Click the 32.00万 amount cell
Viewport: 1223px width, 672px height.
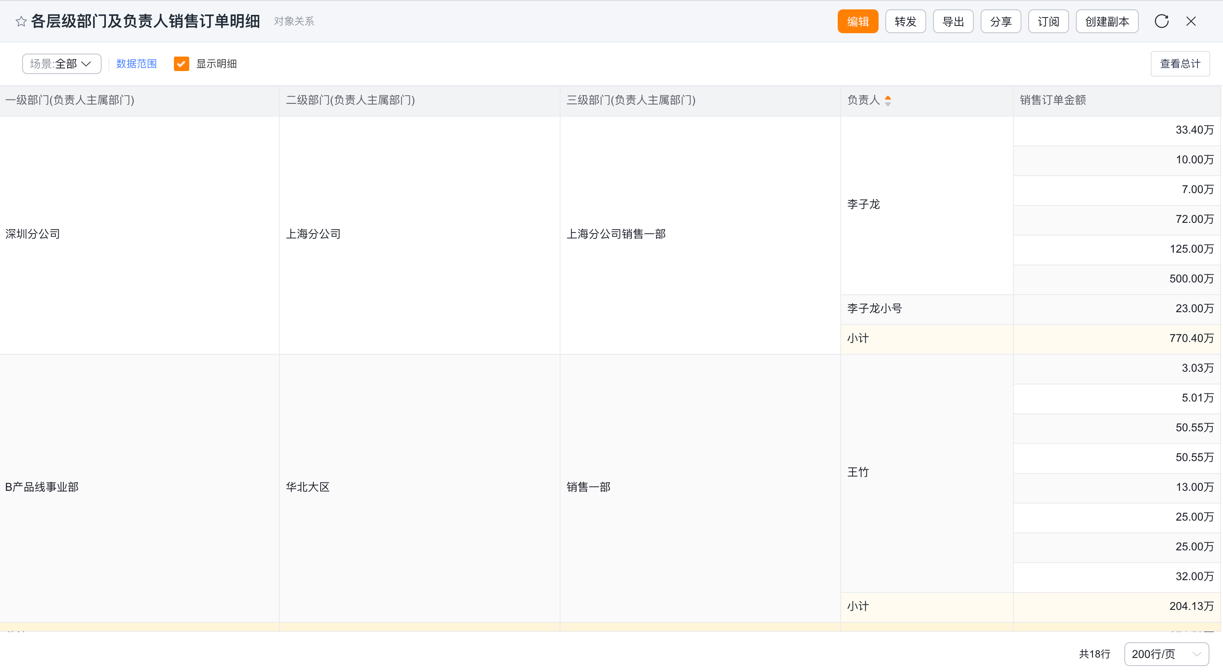click(x=1117, y=577)
